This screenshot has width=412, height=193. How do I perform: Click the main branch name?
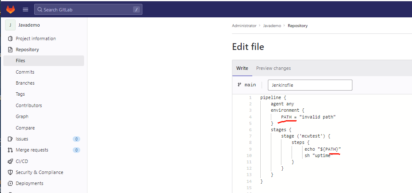pos(250,85)
